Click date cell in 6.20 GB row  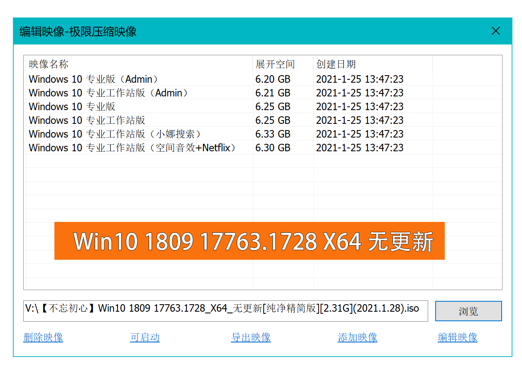[x=360, y=79]
